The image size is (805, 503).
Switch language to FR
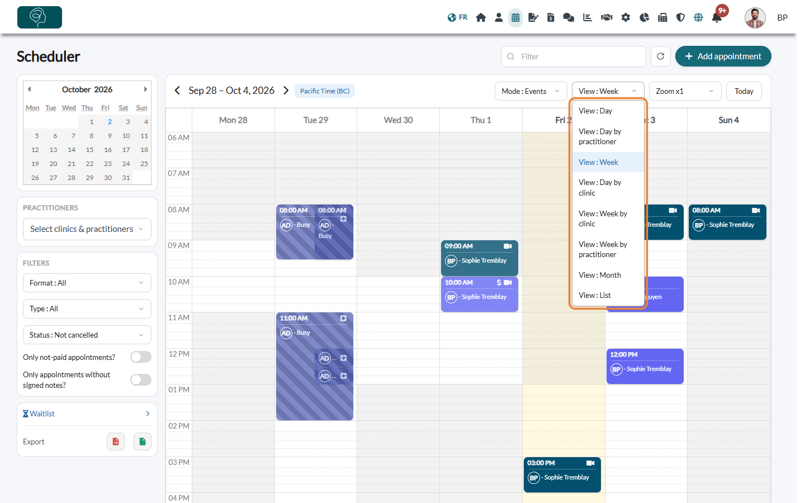[x=457, y=17]
